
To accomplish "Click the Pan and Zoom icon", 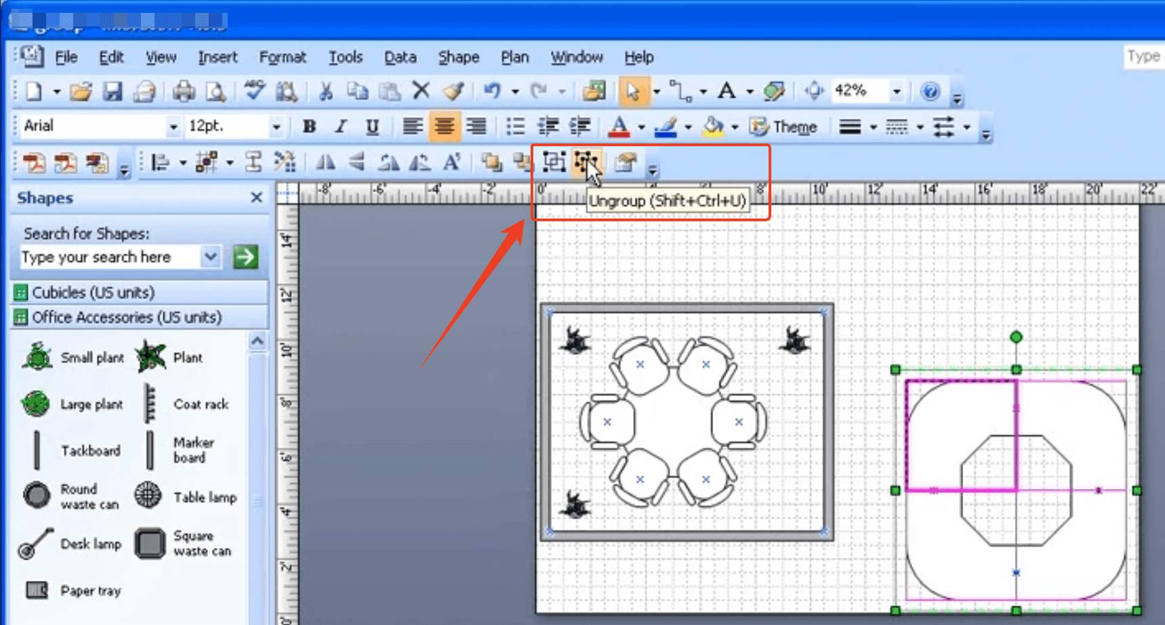I will pos(814,91).
